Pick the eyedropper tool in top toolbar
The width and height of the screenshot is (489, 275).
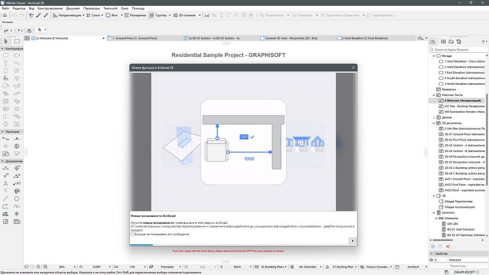pyautogui.click(x=38, y=15)
